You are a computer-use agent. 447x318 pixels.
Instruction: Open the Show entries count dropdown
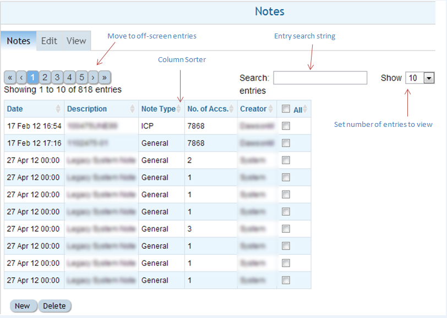click(429, 78)
